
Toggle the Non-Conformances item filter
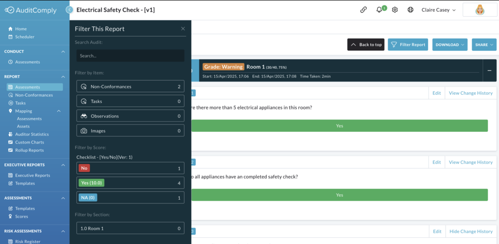[131, 87]
